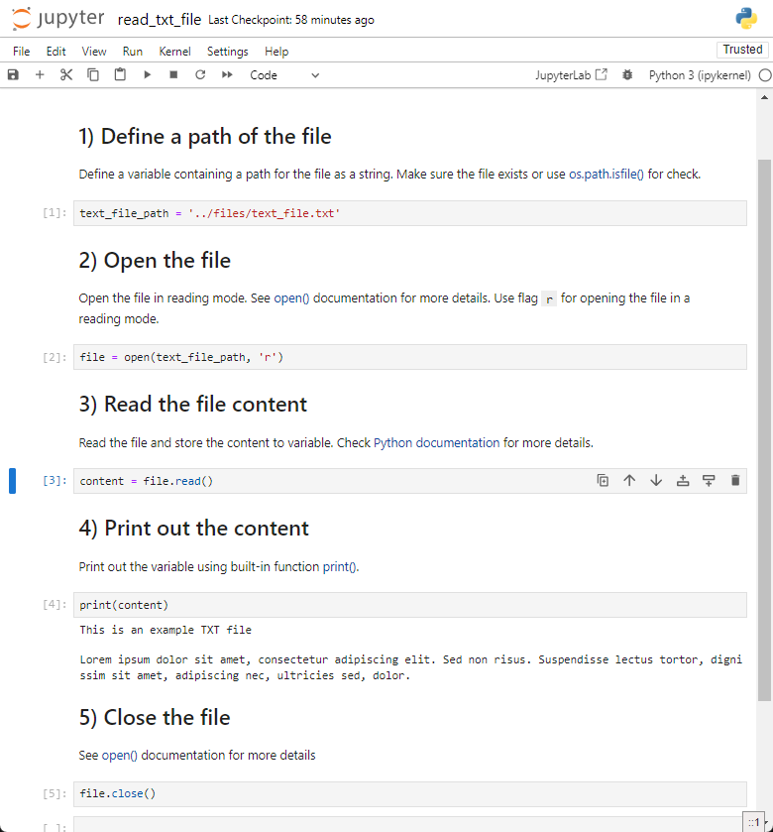Open the Help menu
The image size is (773, 832).
[x=276, y=52]
